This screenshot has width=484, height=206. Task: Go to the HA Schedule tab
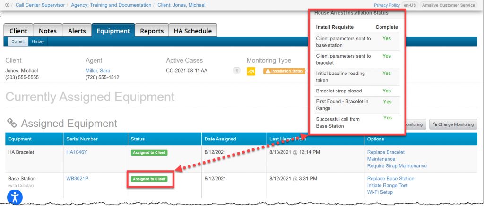[x=193, y=31]
